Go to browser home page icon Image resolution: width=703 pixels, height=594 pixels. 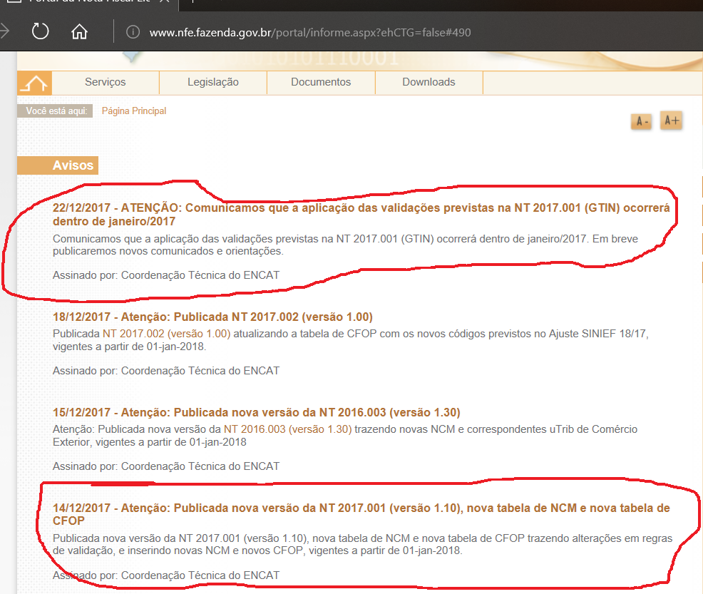(79, 32)
